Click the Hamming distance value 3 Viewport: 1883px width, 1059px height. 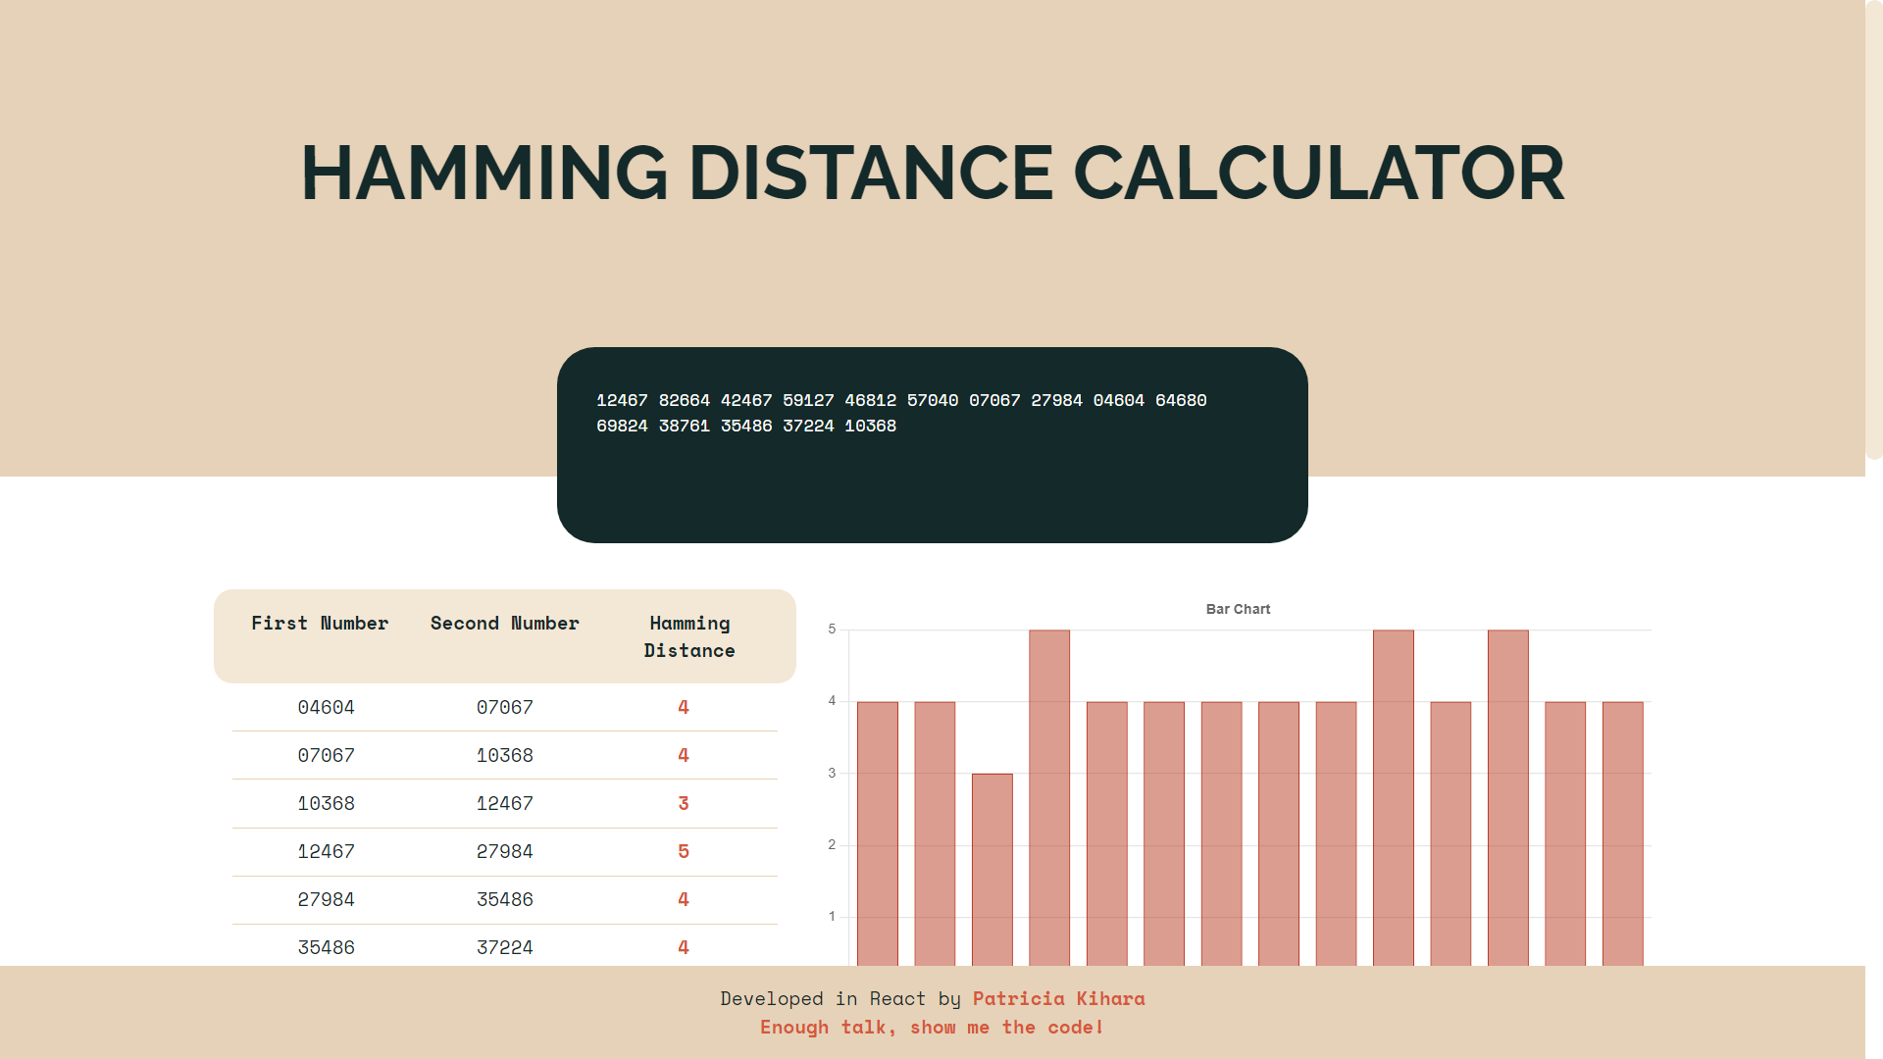click(x=684, y=803)
